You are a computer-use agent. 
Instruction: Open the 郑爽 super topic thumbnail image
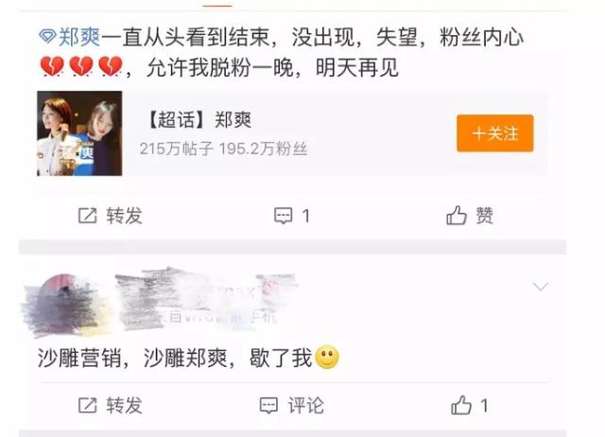click(x=79, y=133)
